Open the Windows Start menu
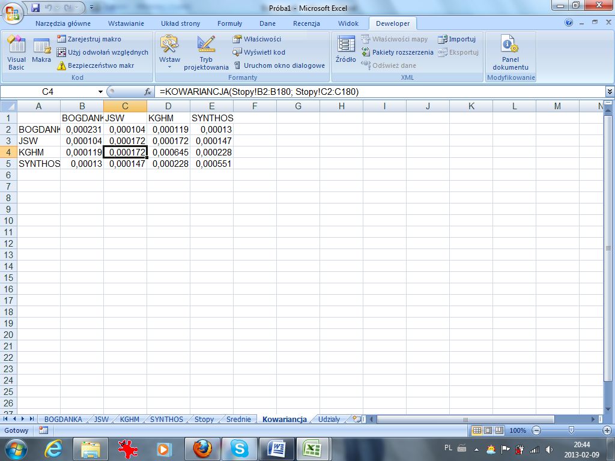The height and width of the screenshot is (461, 615). (16, 449)
